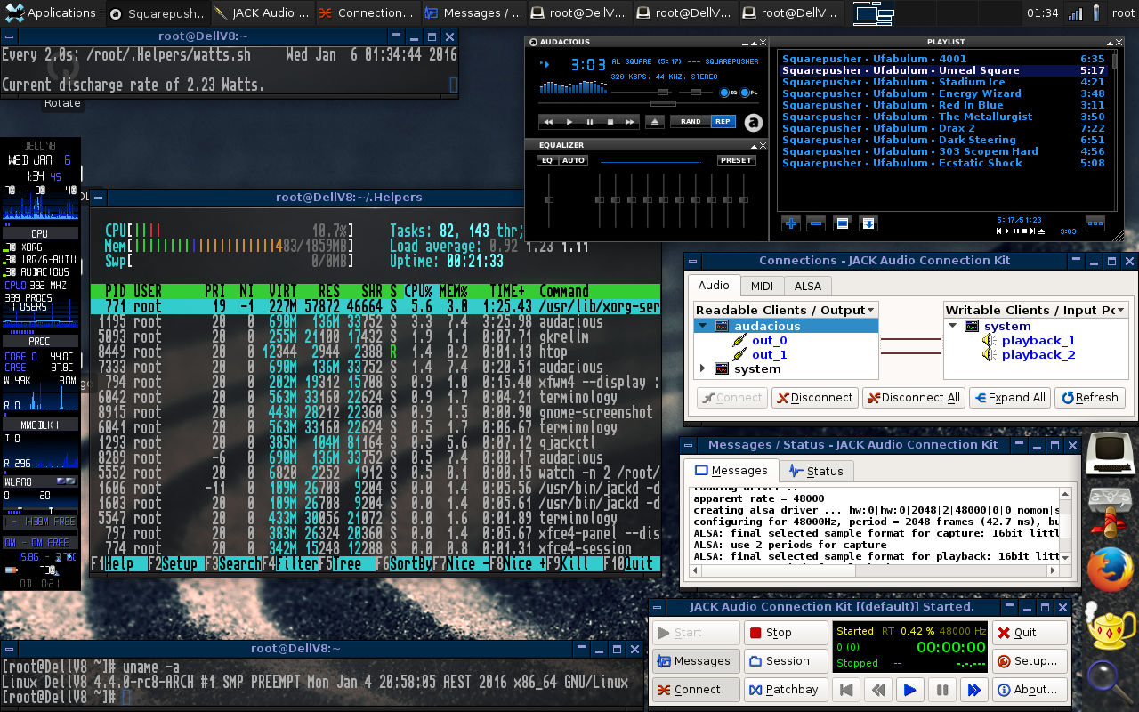Viewport: 1139px width, 712px height.
Task: Open the equalizer PRESET menu
Action: coord(736,160)
